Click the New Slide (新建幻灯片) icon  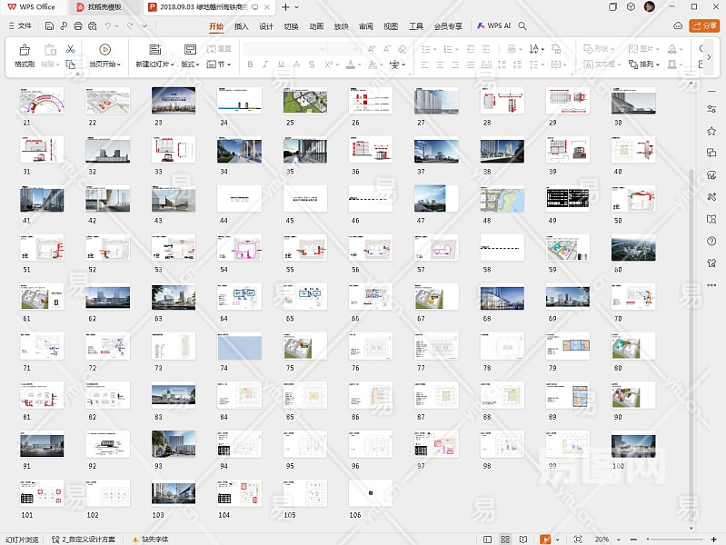click(x=154, y=50)
